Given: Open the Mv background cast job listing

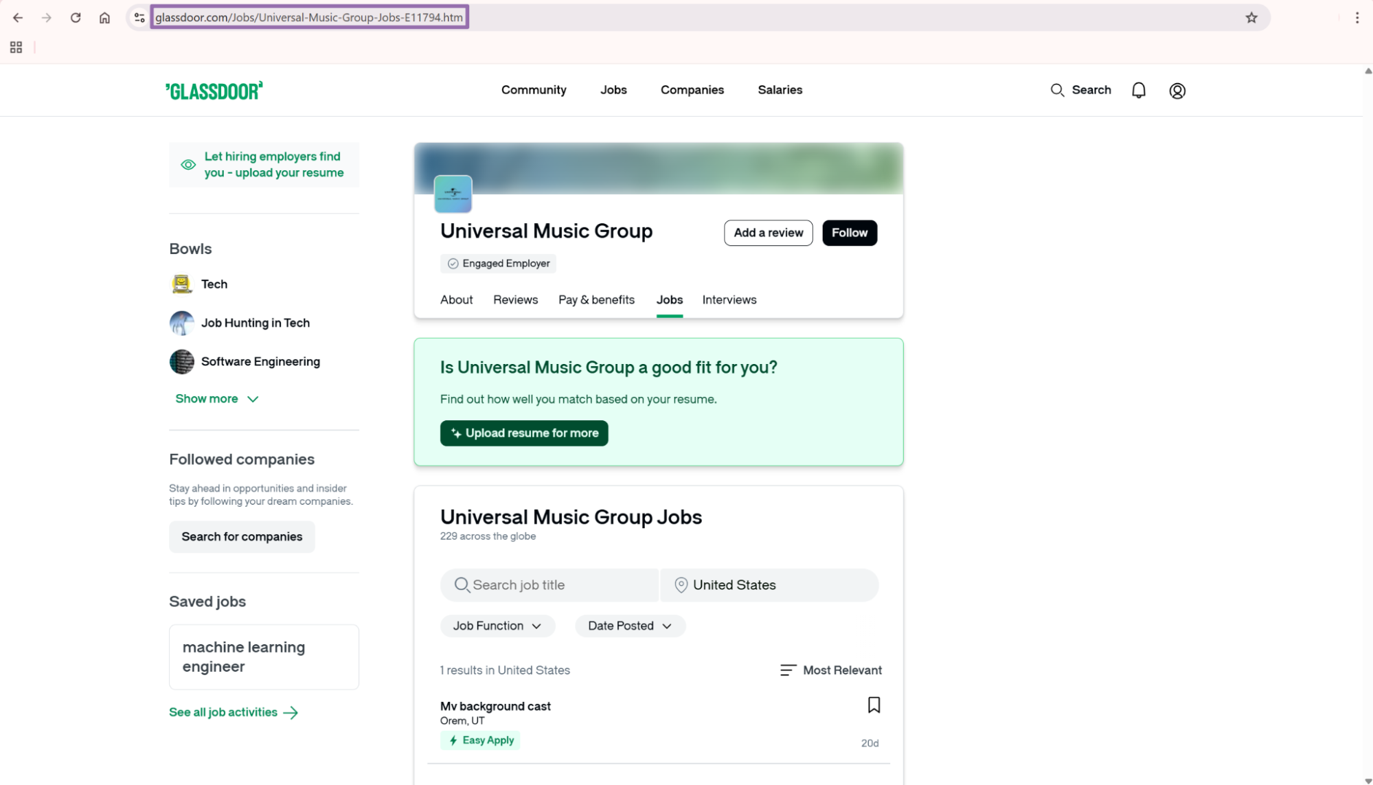Looking at the screenshot, I should tap(495, 706).
